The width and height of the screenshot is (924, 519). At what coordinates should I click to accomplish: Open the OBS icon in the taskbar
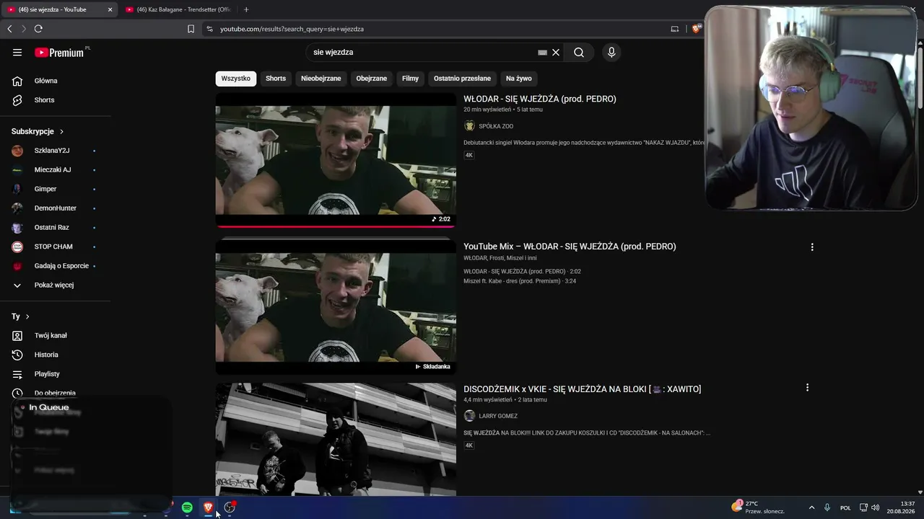coord(230,507)
